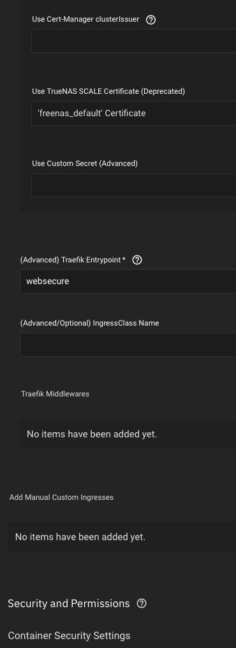Click the Traefik Middlewares section label
236x648 pixels.
point(55,394)
